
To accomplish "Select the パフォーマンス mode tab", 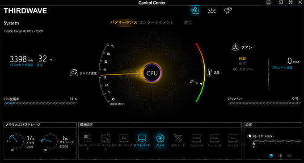I will pyautogui.click(x=124, y=22).
